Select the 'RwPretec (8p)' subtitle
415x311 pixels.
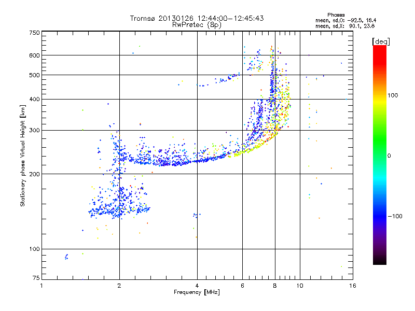[x=197, y=25]
